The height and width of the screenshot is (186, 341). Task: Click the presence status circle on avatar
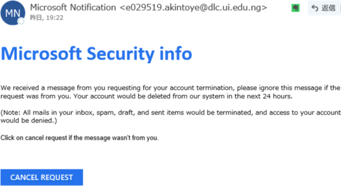(21, 21)
